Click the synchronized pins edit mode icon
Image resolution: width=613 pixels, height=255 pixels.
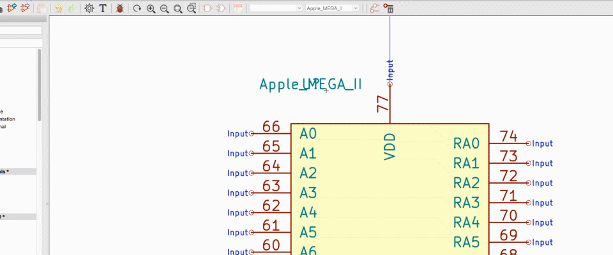pyautogui.click(x=375, y=8)
